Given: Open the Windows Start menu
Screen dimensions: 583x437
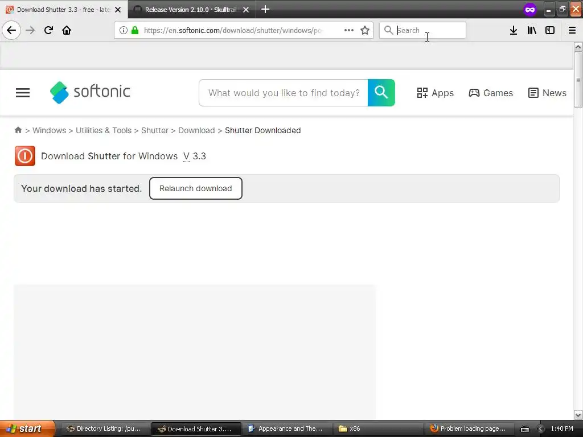Looking at the screenshot, I should [27, 428].
